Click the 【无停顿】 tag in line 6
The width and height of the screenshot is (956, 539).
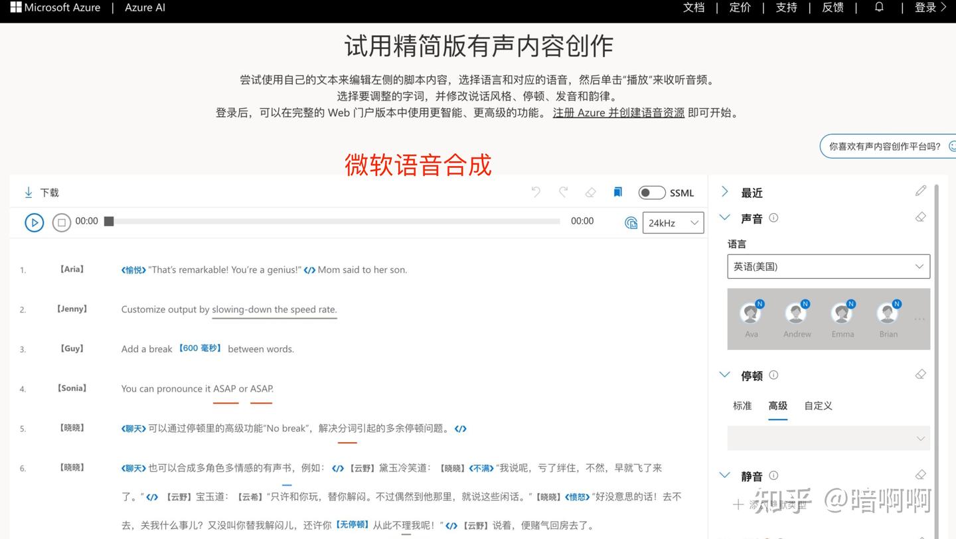pyautogui.click(x=352, y=525)
